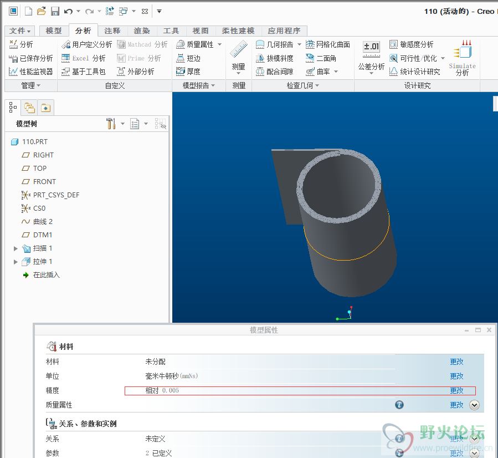This screenshot has width=498, height=458.
Task: Expand the 质量属性 row chevron in 模型属性
Action: click(475, 405)
